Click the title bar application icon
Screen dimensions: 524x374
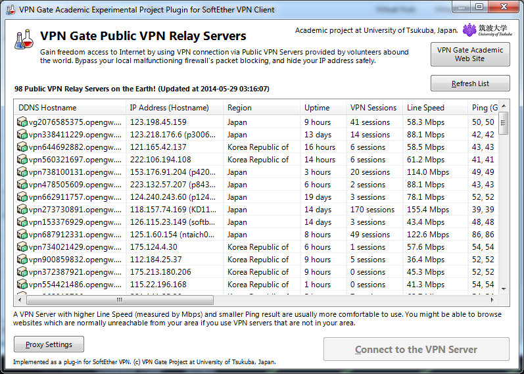(x=11, y=9)
